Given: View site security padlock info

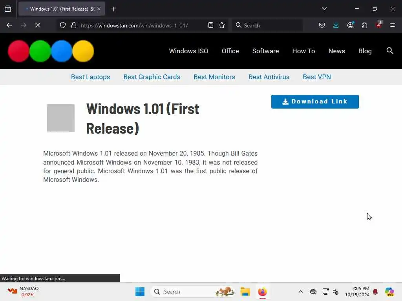Looking at the screenshot, I should [x=74, y=25].
